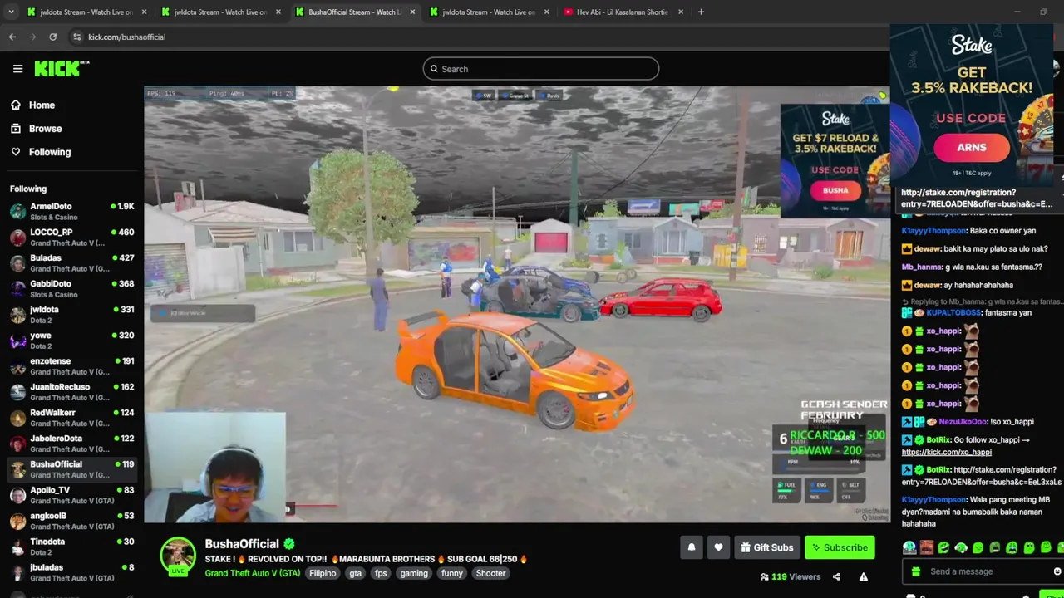Select the funny tag
The image size is (1064, 598).
tap(452, 573)
